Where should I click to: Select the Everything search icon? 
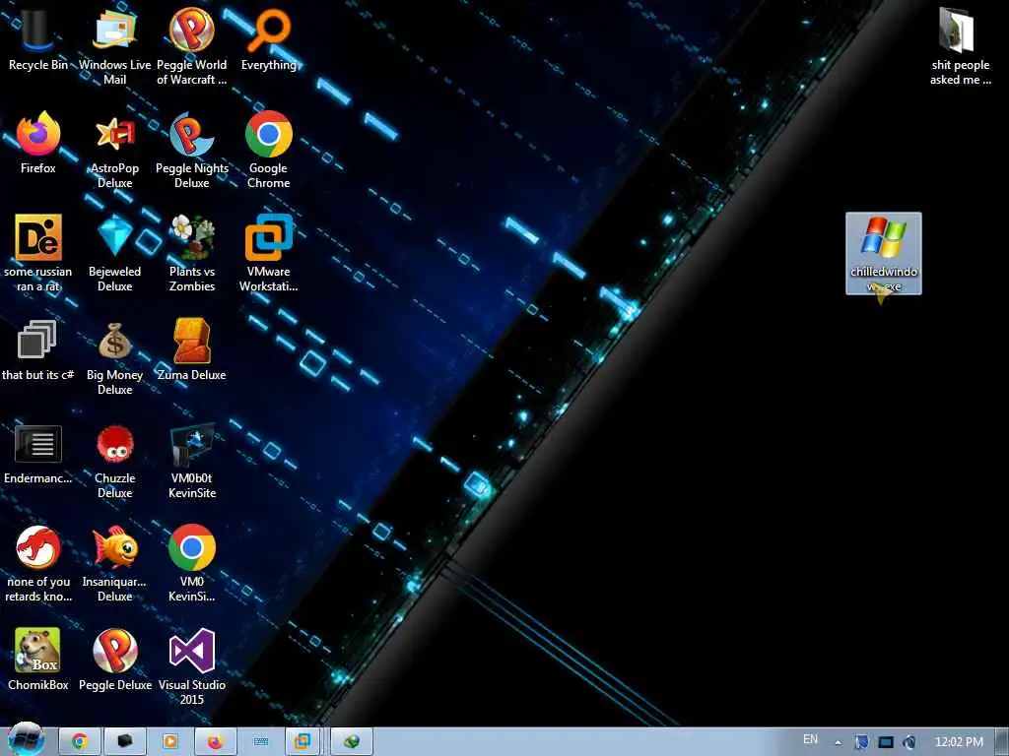pos(268,38)
